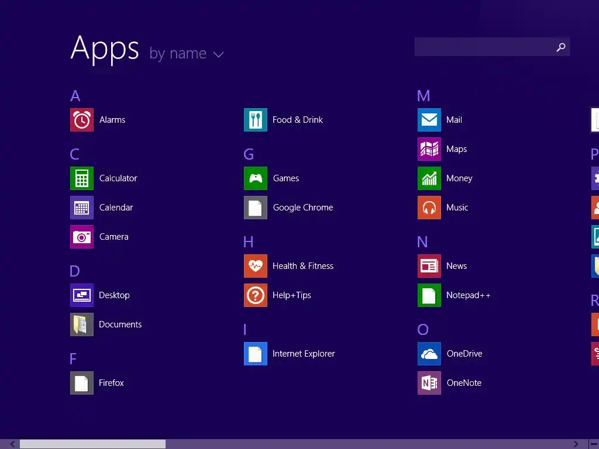The image size is (599, 449).
Task: Click the 'Alarms' label text
Action: pos(112,120)
